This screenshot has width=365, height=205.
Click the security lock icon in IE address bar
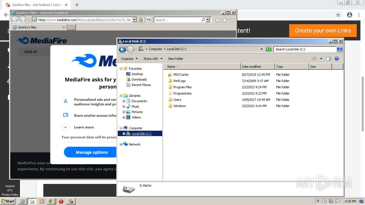tap(141, 20)
